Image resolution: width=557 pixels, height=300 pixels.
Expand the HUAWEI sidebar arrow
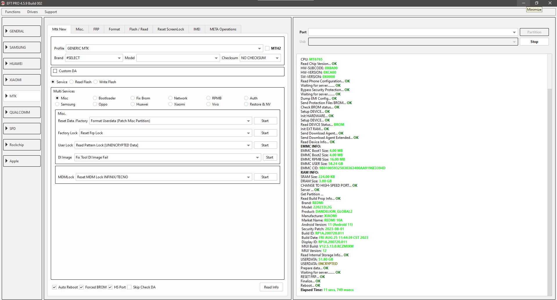pos(6,63)
